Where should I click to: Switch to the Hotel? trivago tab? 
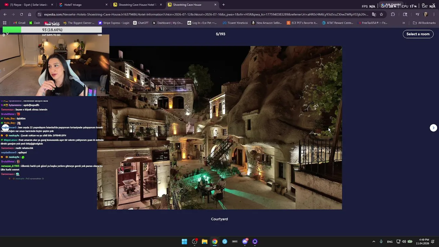(x=83, y=5)
